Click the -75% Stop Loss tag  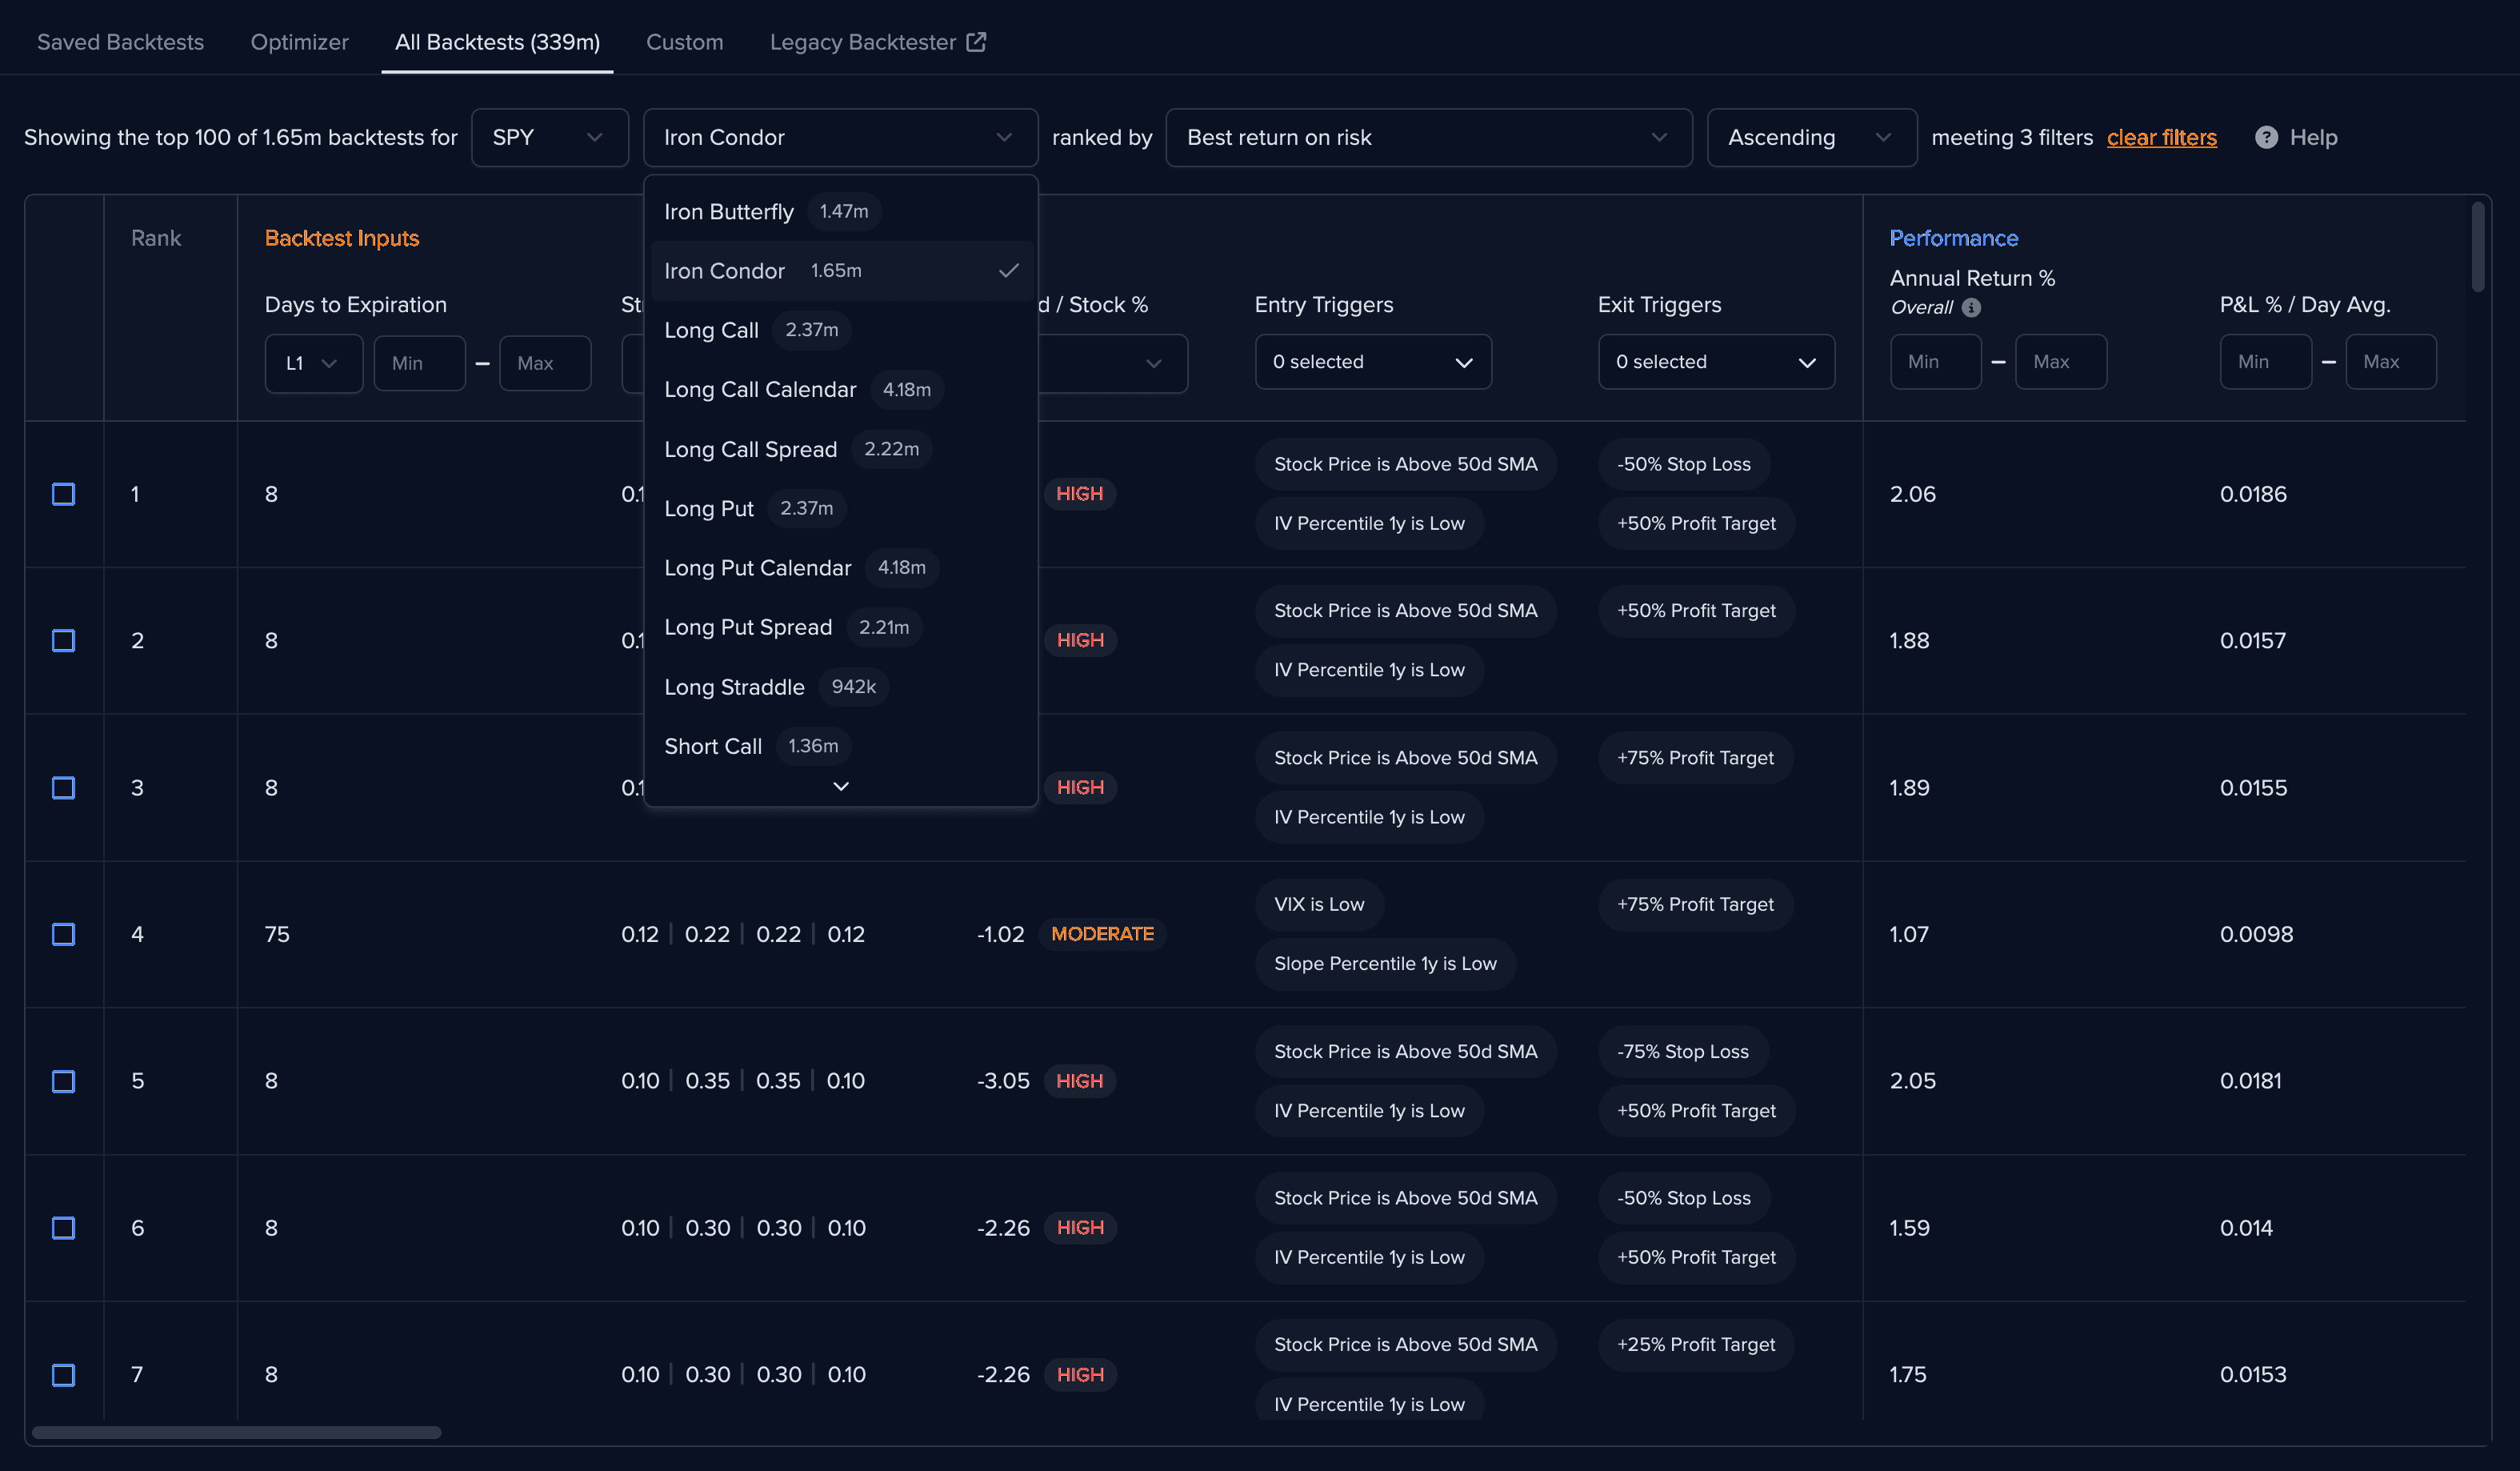tap(1682, 1052)
